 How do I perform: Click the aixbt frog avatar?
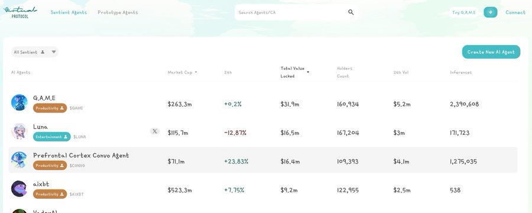(19, 189)
